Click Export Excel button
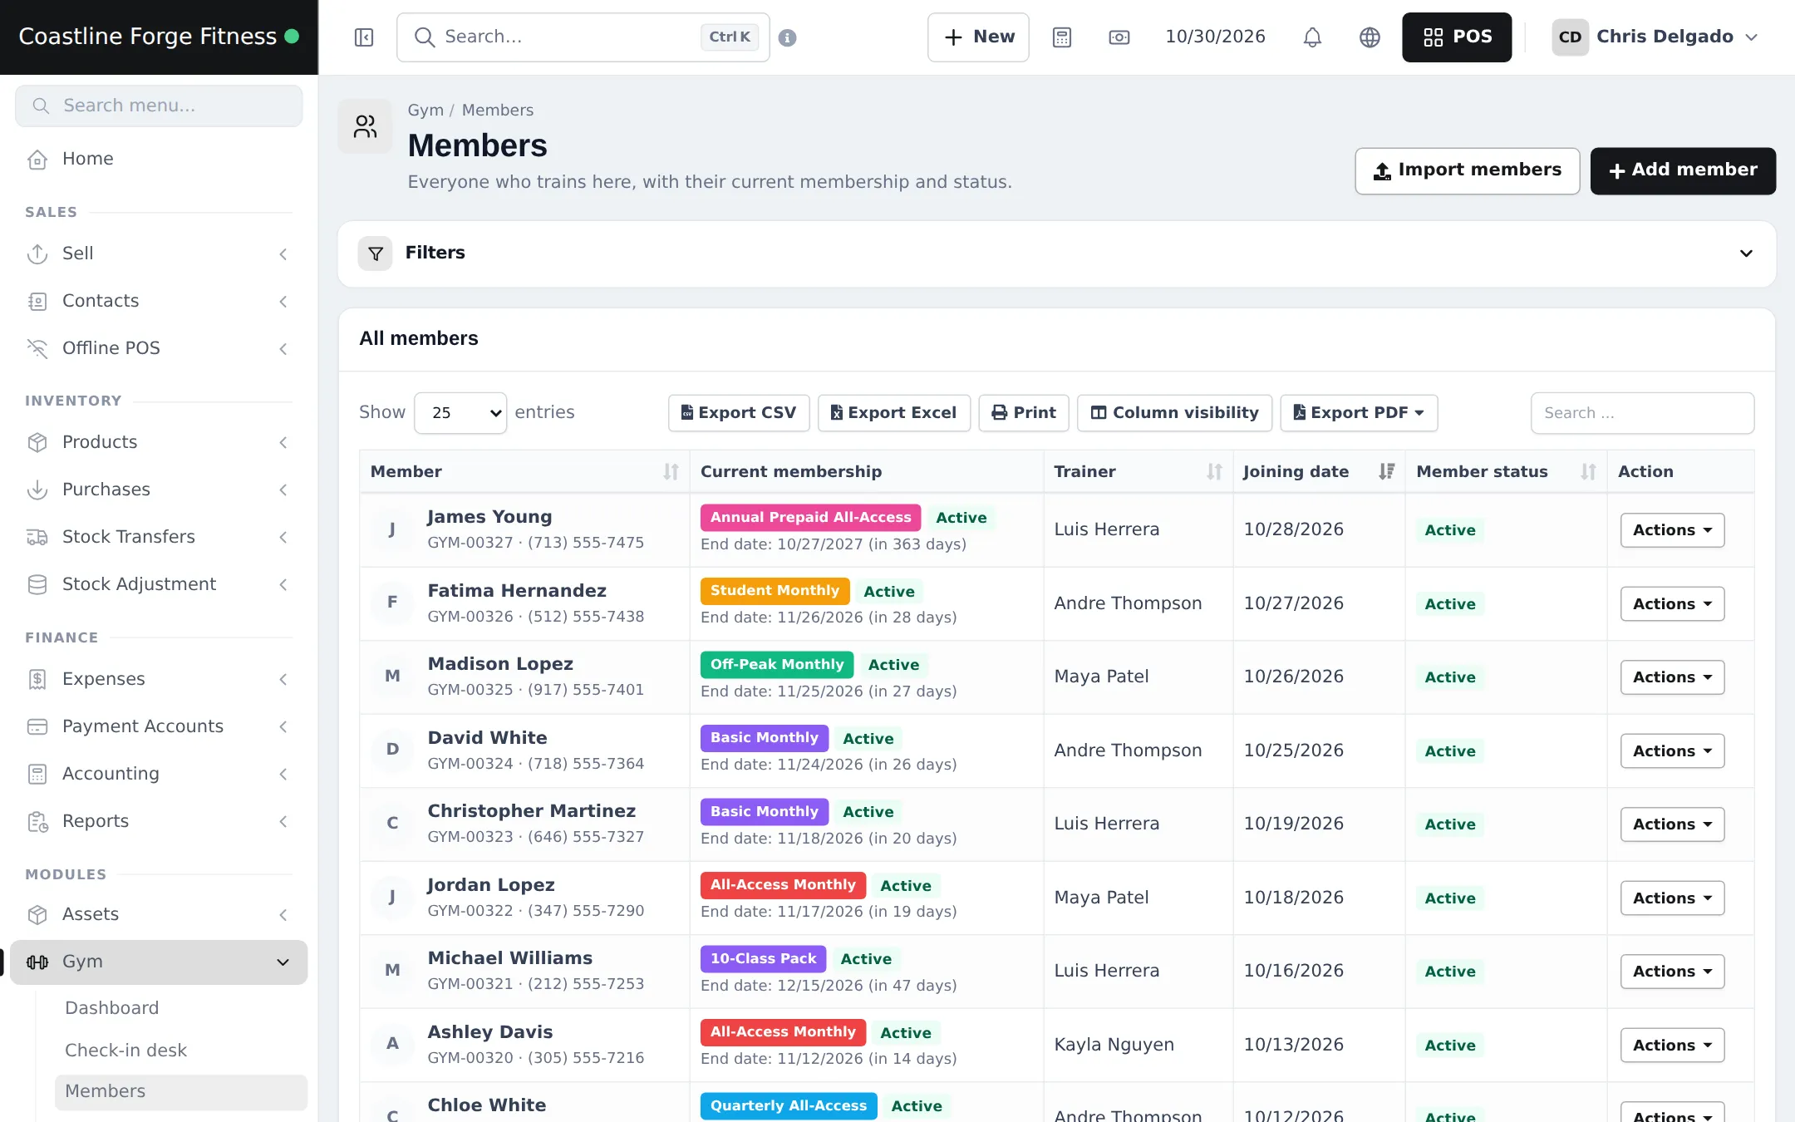Image resolution: width=1795 pixels, height=1122 pixels. coord(894,413)
